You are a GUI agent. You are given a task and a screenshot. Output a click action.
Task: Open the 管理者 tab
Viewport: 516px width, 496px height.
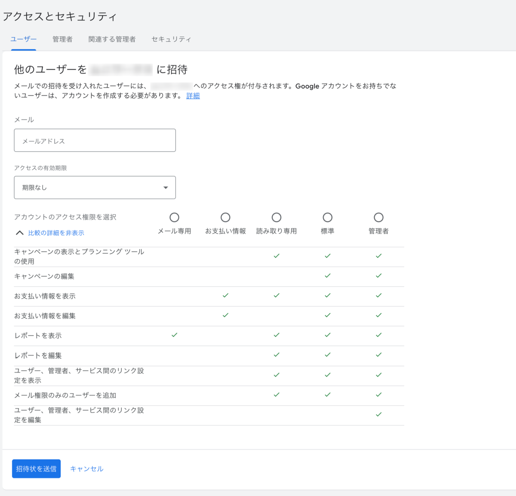[x=62, y=39]
